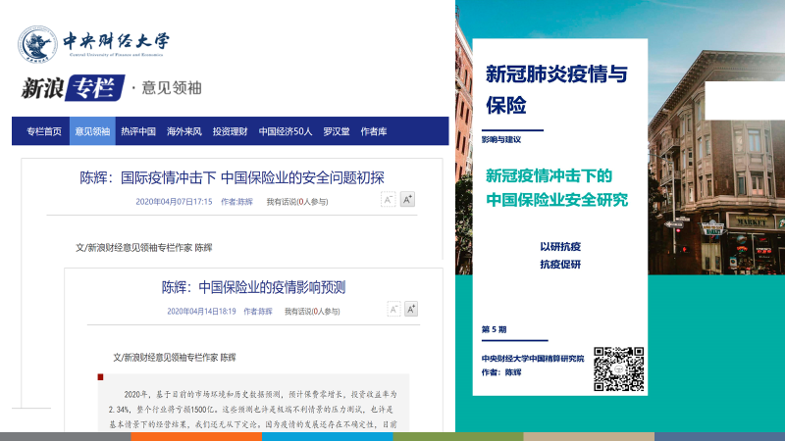Go to the 海外来风 tab

click(183, 131)
